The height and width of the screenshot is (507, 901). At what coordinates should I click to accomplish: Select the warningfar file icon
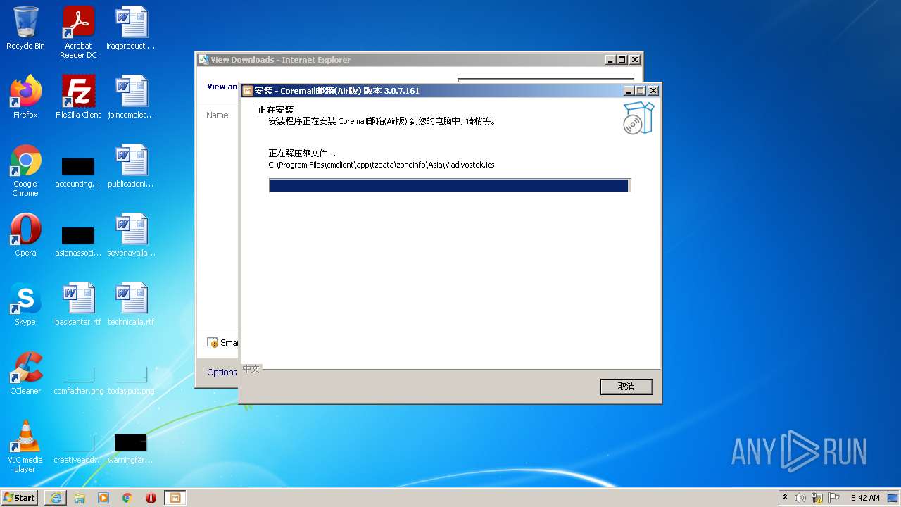pyautogui.click(x=131, y=449)
